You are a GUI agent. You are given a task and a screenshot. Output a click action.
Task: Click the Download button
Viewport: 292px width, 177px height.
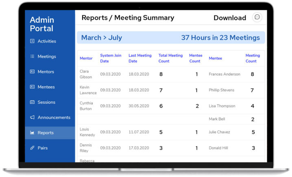230,18
